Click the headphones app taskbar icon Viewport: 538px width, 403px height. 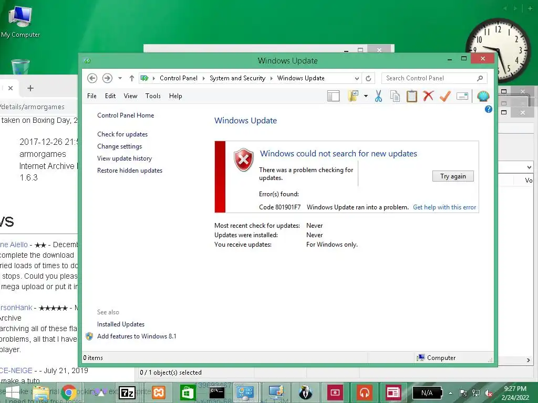365,393
